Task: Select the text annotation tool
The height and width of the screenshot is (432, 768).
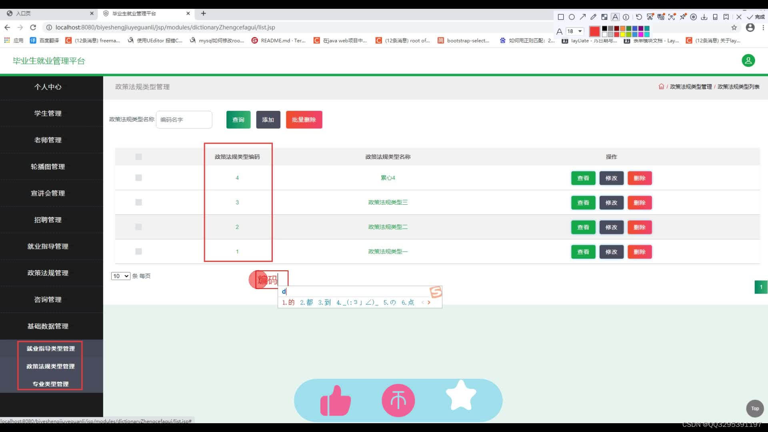Action: click(x=615, y=17)
